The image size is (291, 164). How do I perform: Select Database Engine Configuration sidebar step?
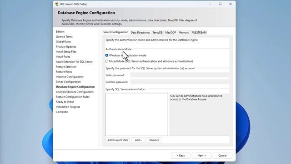pyautogui.click(x=75, y=87)
